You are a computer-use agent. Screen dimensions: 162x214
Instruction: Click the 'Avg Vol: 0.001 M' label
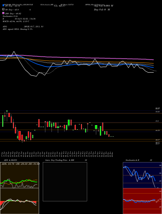[x=104, y=6]
